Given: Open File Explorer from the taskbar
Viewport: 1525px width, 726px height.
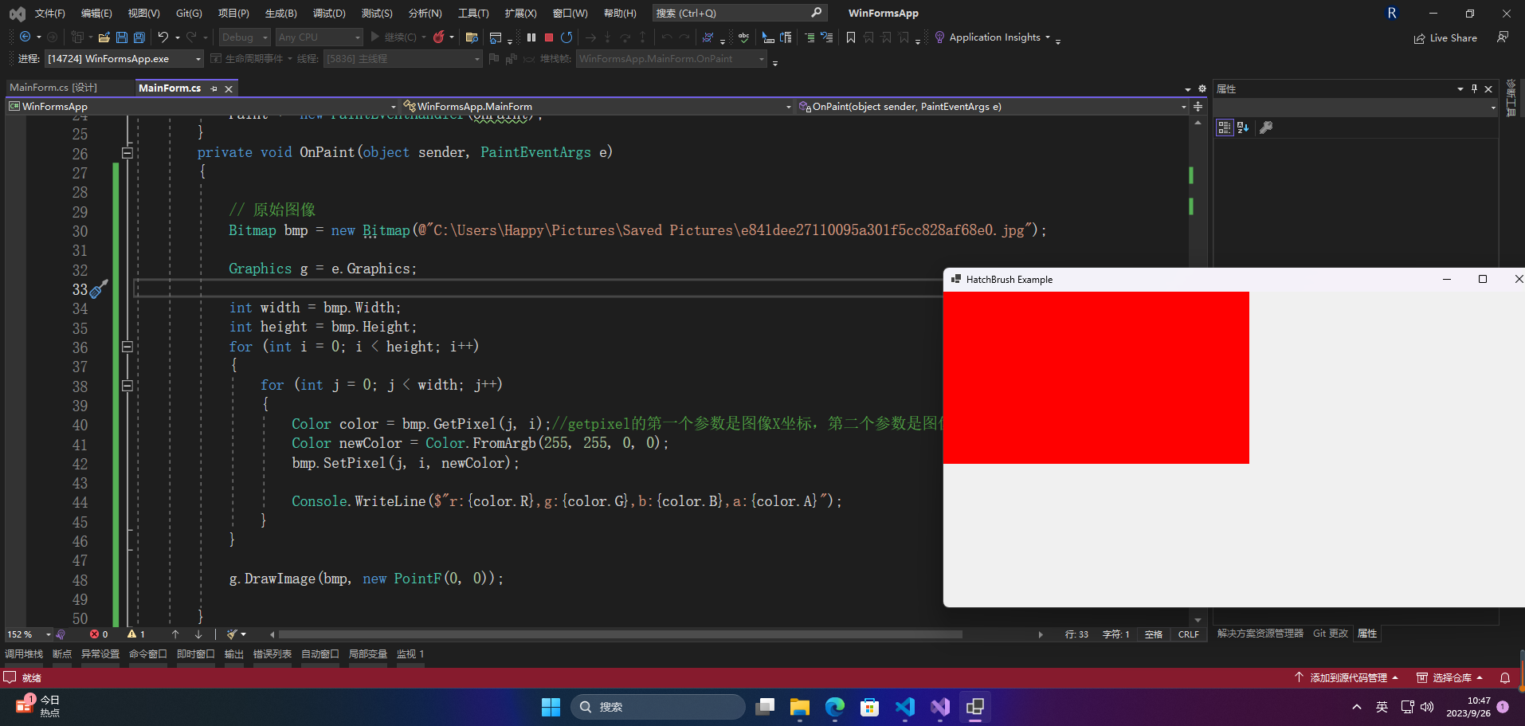Looking at the screenshot, I should [x=799, y=707].
